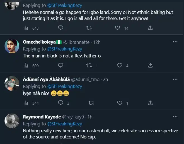Retweet Omeche'koleya's Rev. Father tweet
184x144 pixels.
(x=89, y=65)
